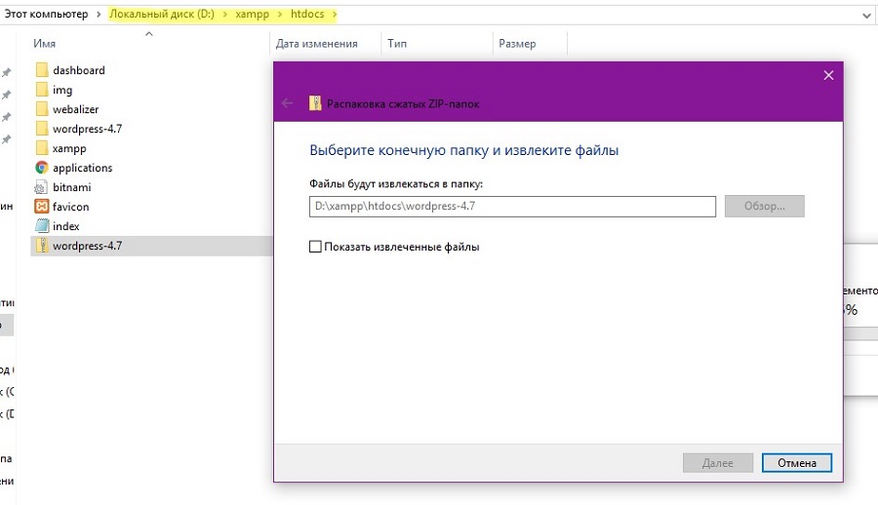The width and height of the screenshot is (878, 505).
Task: Expand chevron after xampp in breadcrumb
Action: click(x=280, y=14)
